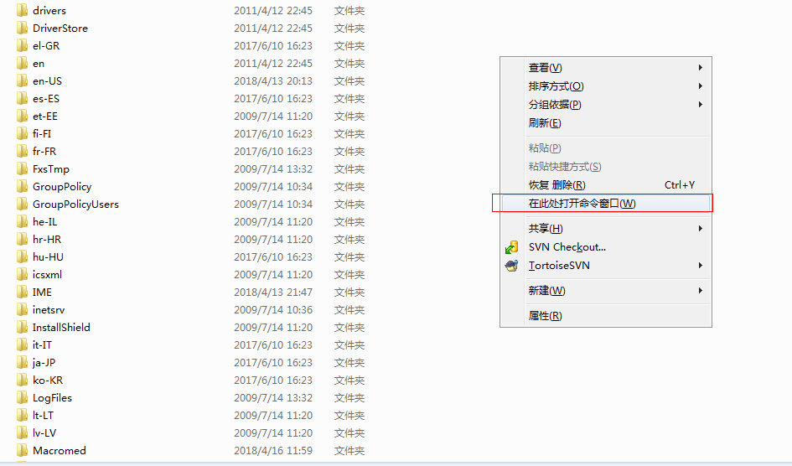Click the TortoiseSVN turtle icon
This screenshot has height=466, width=792.
[511, 266]
